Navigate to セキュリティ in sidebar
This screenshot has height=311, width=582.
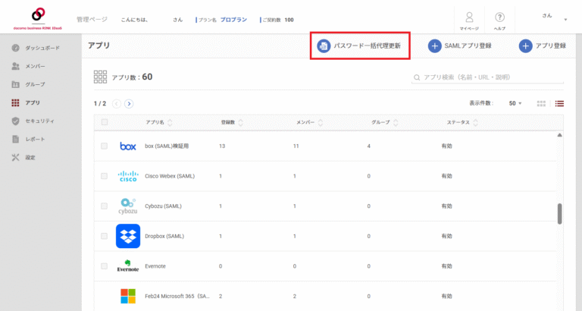tap(39, 121)
